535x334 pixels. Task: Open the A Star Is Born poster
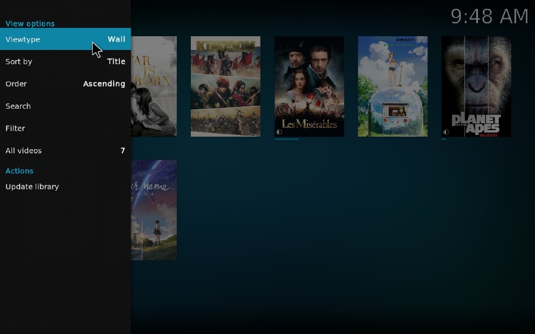tap(154, 86)
